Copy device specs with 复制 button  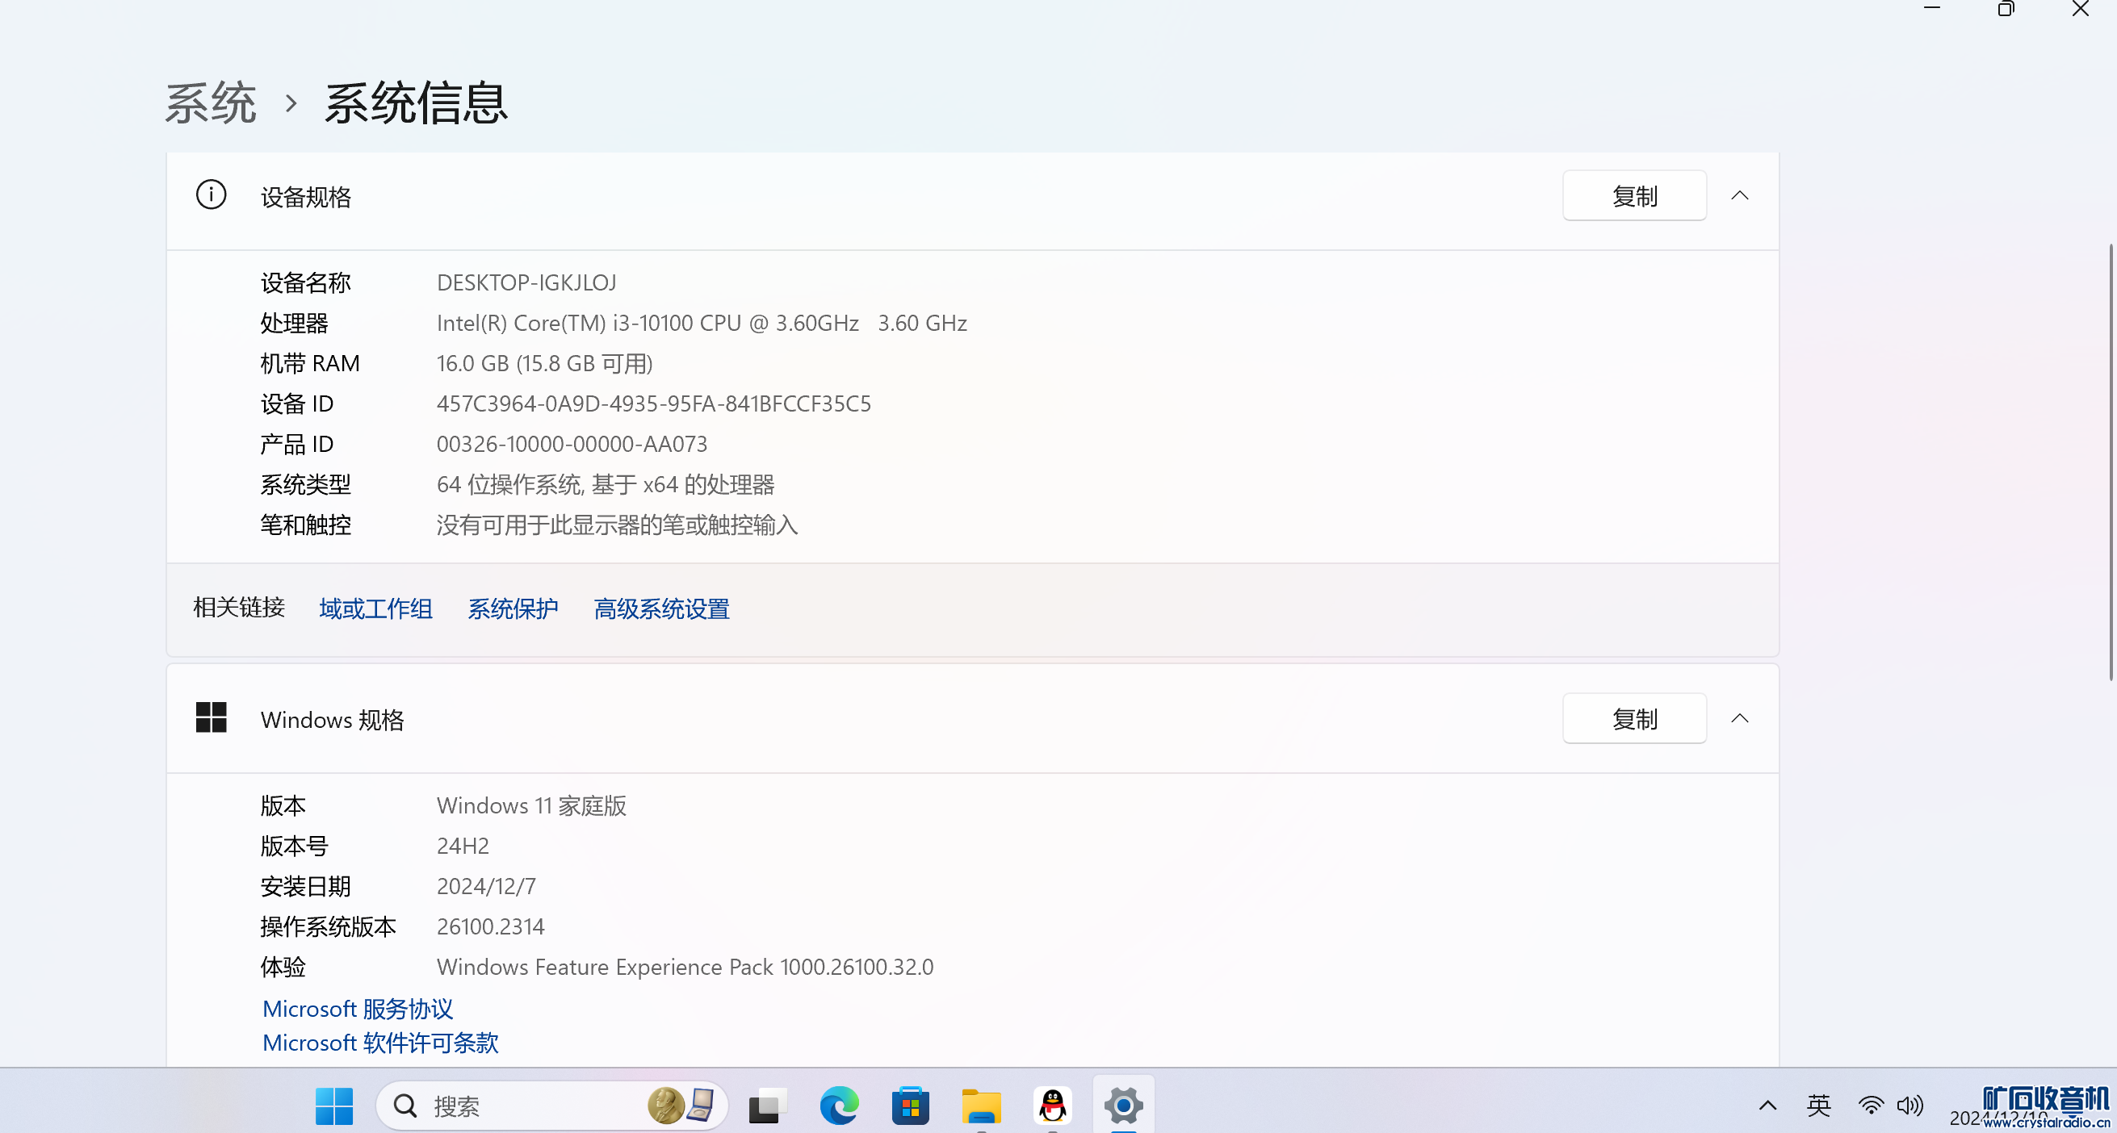(1634, 195)
